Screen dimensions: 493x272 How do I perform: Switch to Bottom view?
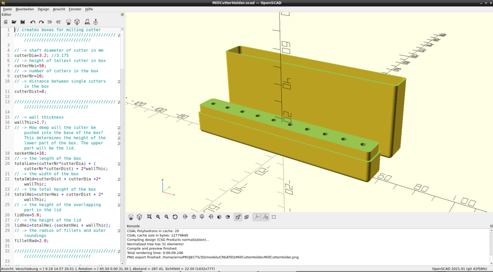point(202,217)
